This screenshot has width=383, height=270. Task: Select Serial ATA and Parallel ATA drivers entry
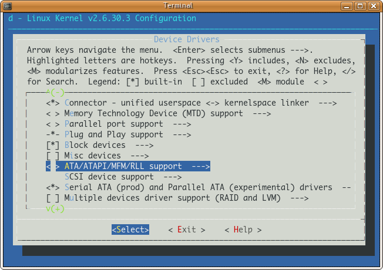[199, 187]
